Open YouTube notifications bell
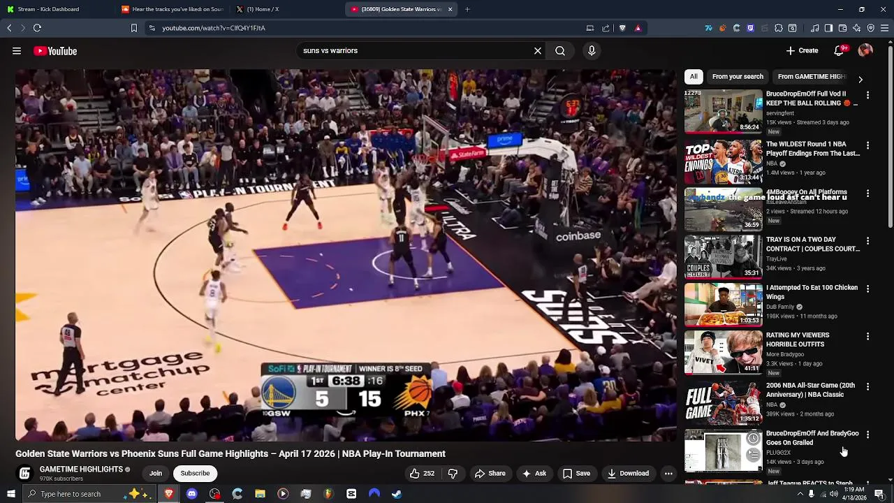894x503 pixels. [x=840, y=50]
